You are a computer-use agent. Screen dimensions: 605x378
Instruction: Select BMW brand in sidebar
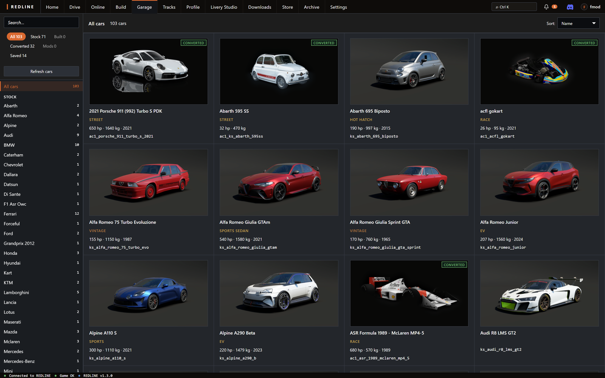click(41, 145)
